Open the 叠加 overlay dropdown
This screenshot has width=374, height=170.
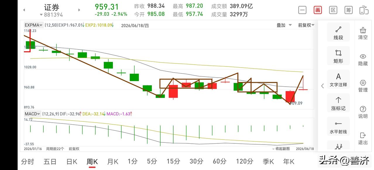[284, 25]
